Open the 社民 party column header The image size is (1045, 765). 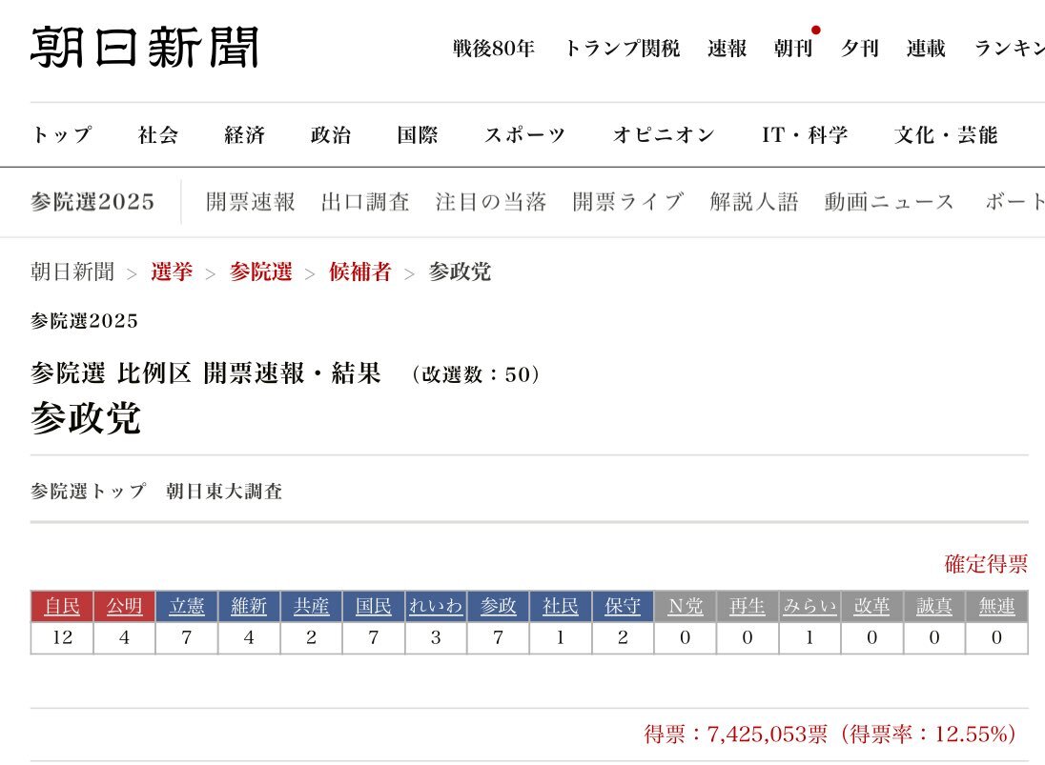pyautogui.click(x=561, y=606)
